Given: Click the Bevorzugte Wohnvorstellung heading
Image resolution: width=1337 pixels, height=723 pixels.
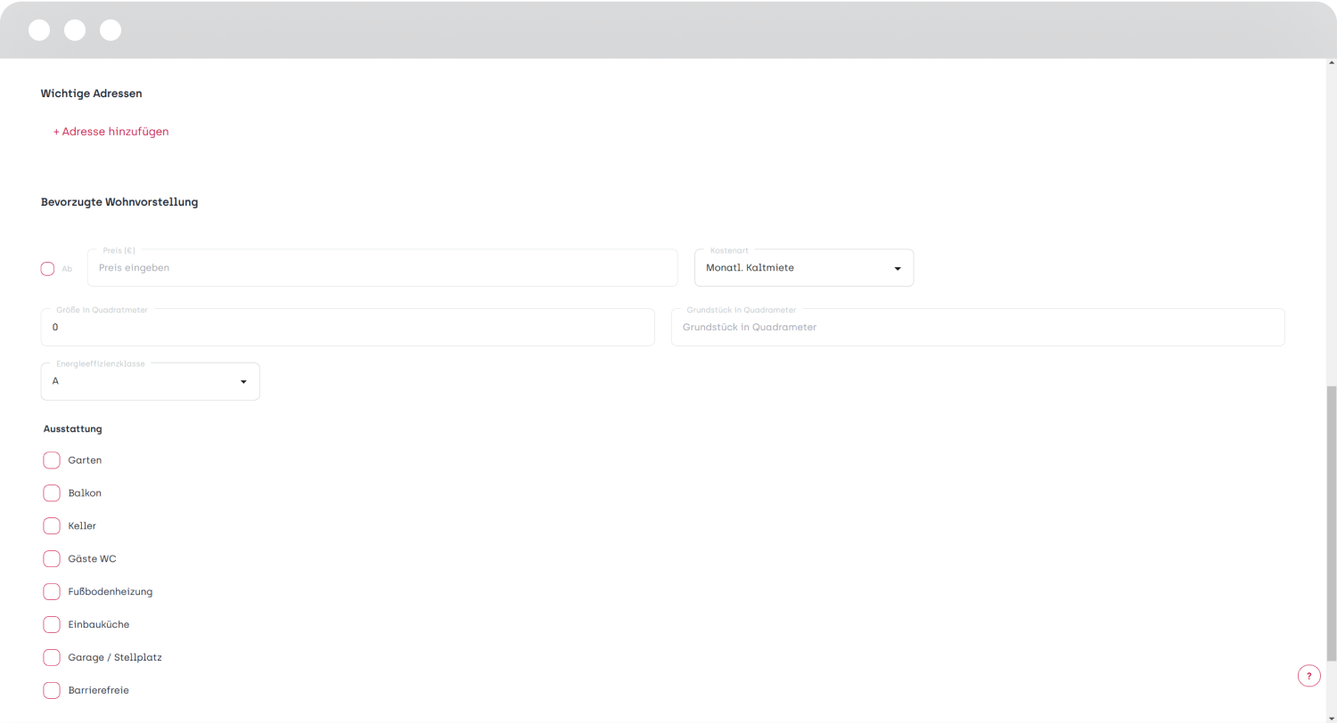Looking at the screenshot, I should pyautogui.click(x=119, y=202).
